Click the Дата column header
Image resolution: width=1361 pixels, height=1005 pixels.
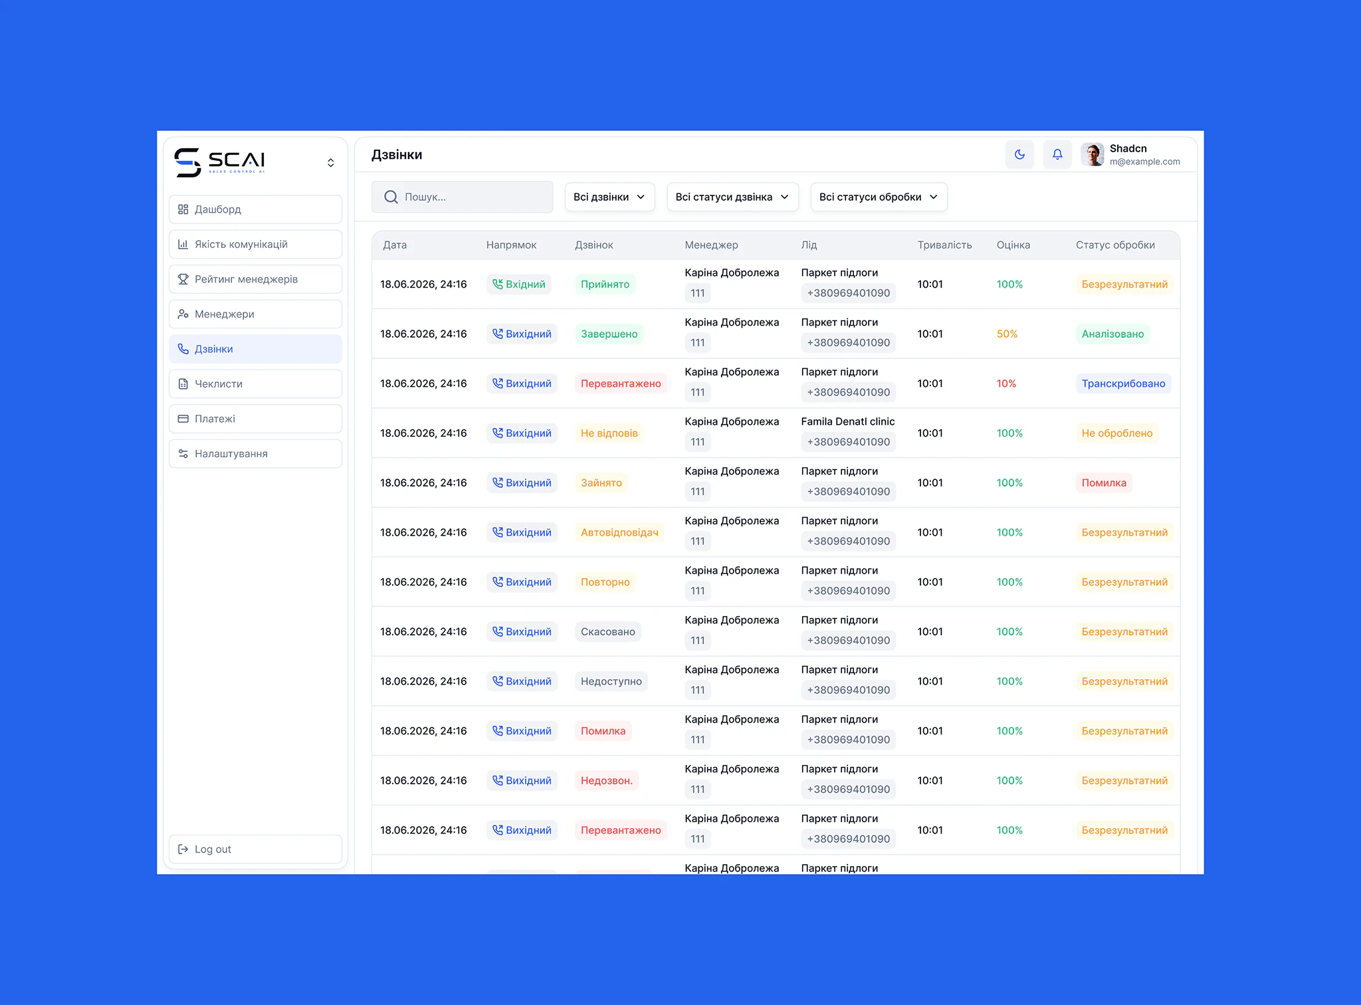tap(395, 245)
